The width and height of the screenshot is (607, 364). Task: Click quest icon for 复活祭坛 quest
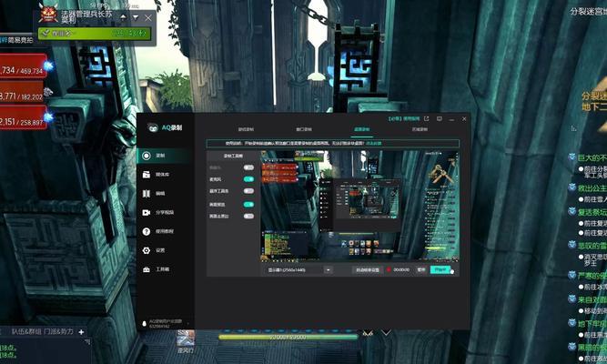click(572, 211)
